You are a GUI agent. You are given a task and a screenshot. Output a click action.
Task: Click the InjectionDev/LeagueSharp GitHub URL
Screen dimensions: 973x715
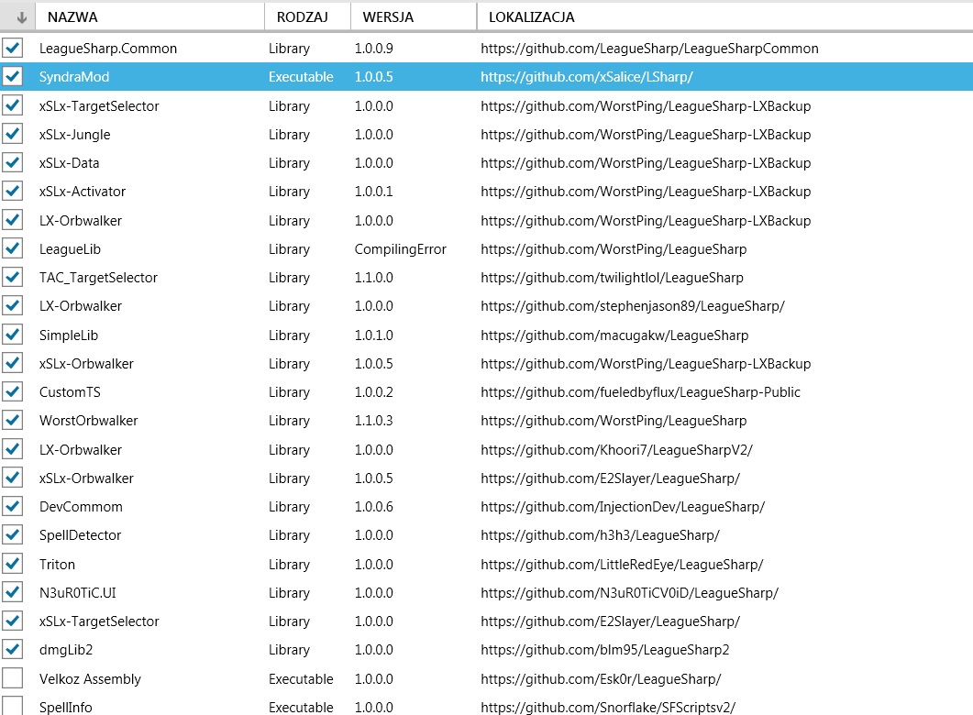click(x=623, y=507)
